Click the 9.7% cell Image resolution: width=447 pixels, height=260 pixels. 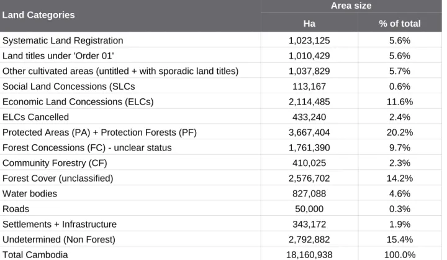click(400, 147)
